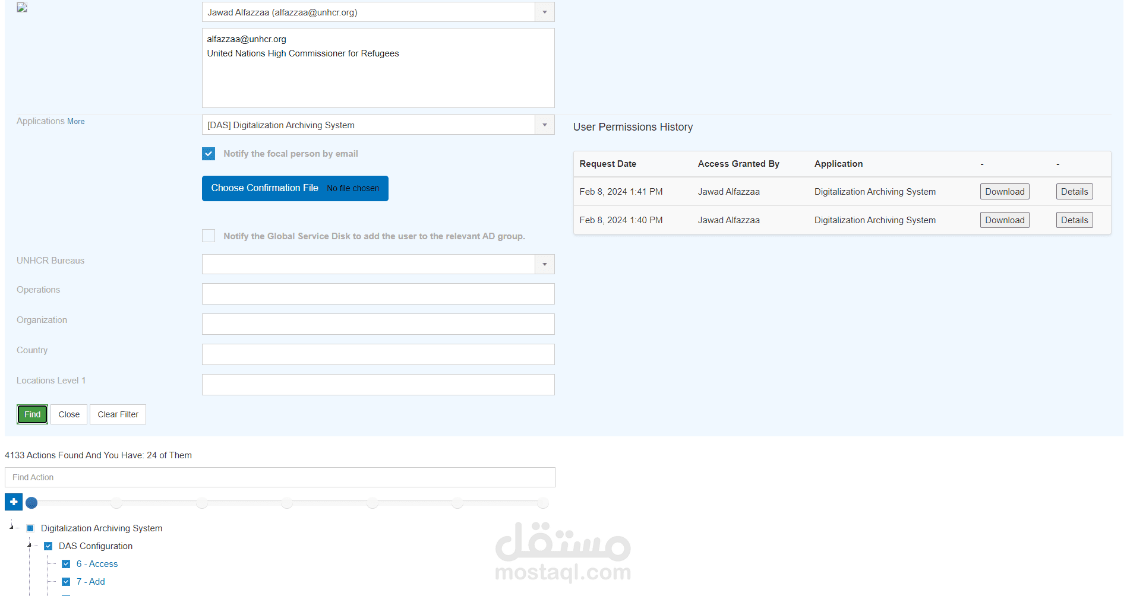Viewport: 1127px width, 596px height.
Task: Download the Feb 8, 2024 1:40 PM record
Action: [x=1005, y=220]
